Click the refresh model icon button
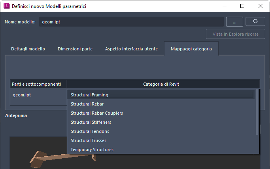The height and width of the screenshot is (169, 270). pyautogui.click(x=255, y=21)
